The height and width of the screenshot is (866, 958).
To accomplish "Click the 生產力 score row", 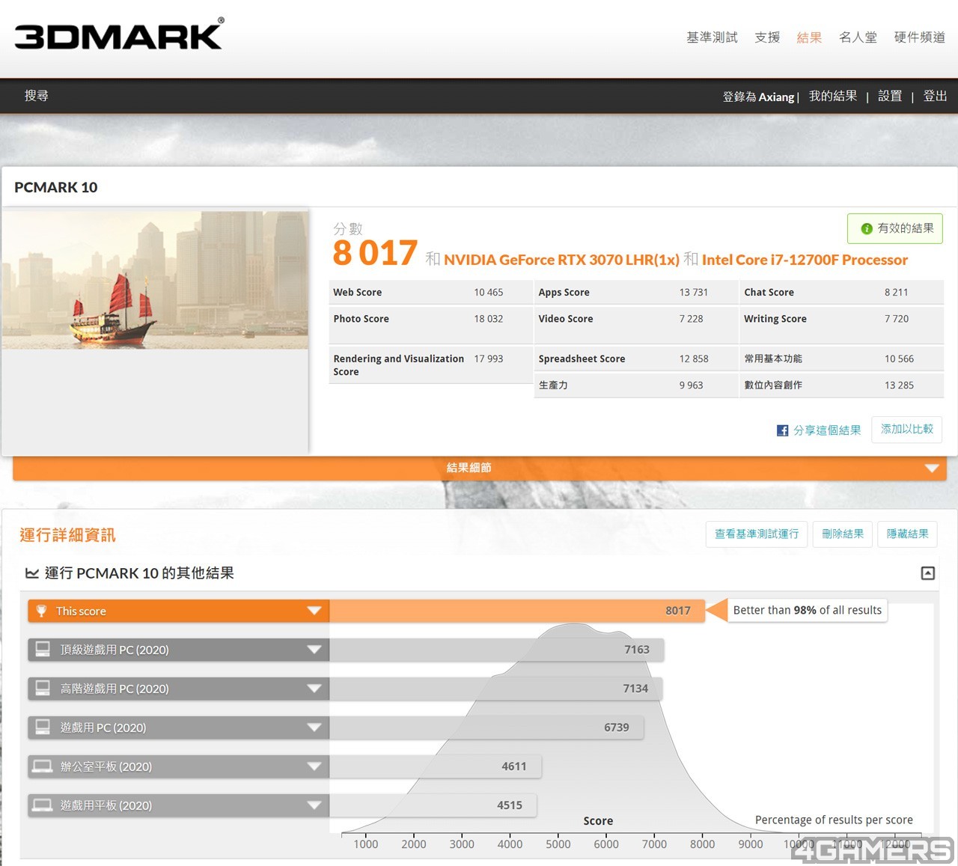I will pos(635,385).
